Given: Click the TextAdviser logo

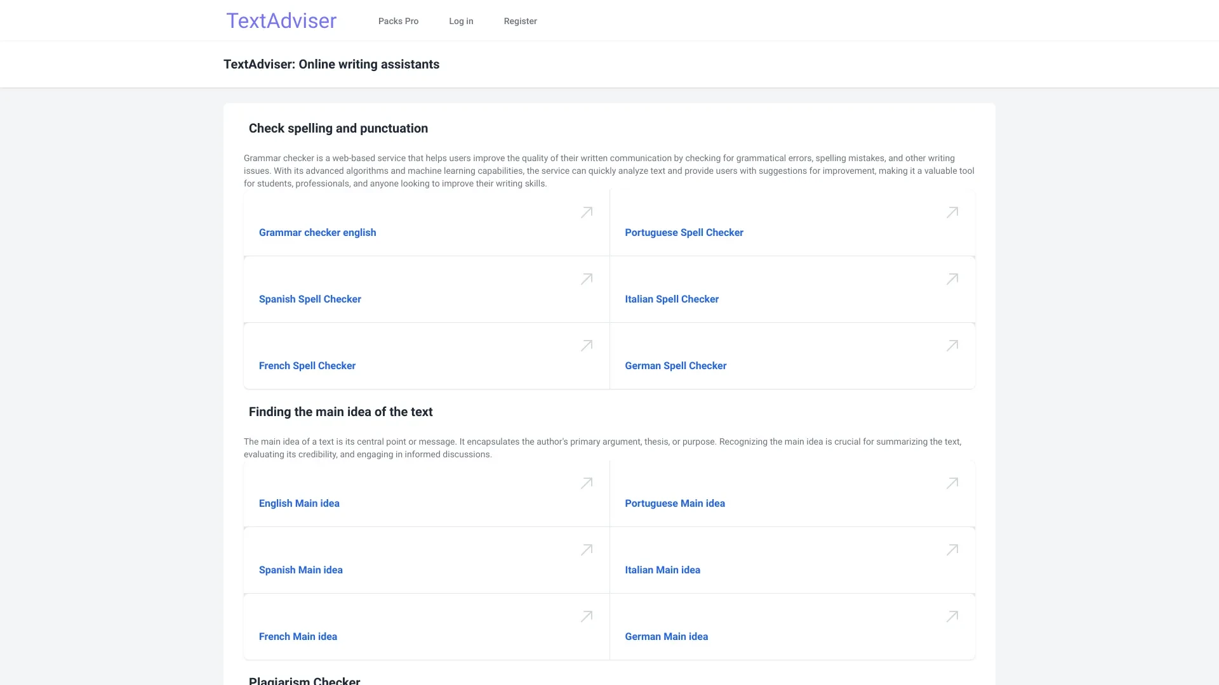Looking at the screenshot, I should coord(281,20).
